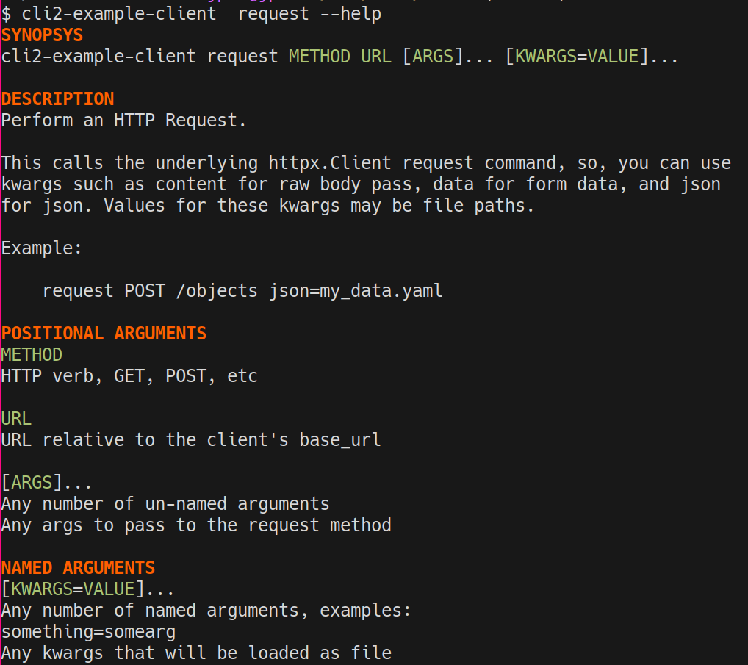Click the line 'Perform an HTTP Request.'

123,121
